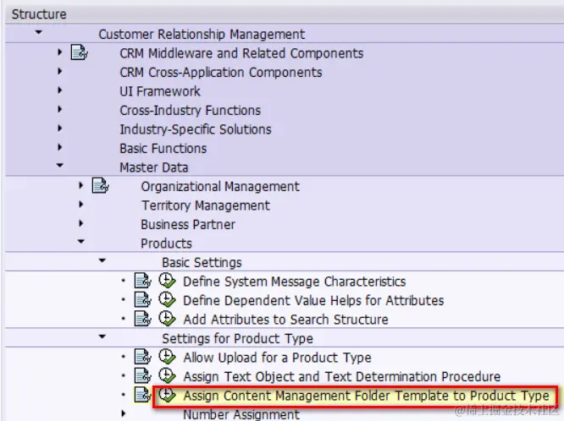The height and width of the screenshot is (421, 564).
Task: Select 'Products' row text
Action: [166, 244]
